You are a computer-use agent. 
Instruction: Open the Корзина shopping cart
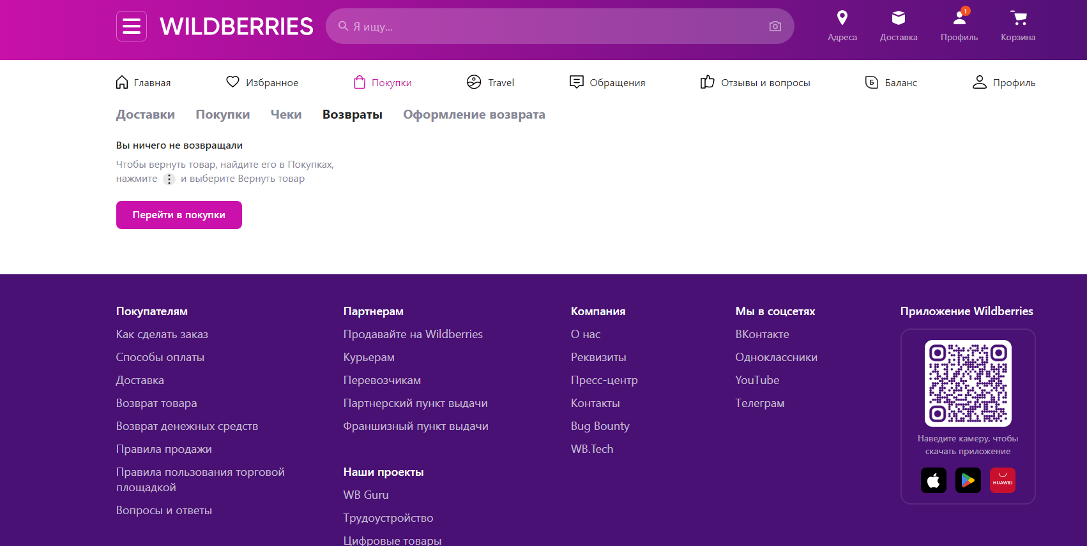point(1018,26)
